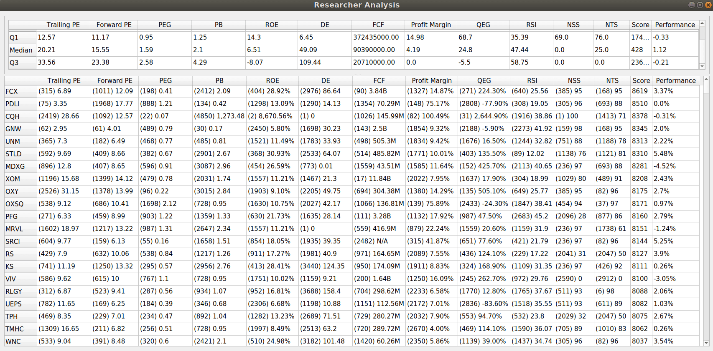The height and width of the screenshot is (351, 713).
Task: Select the MDXG row header
Action: (20, 166)
